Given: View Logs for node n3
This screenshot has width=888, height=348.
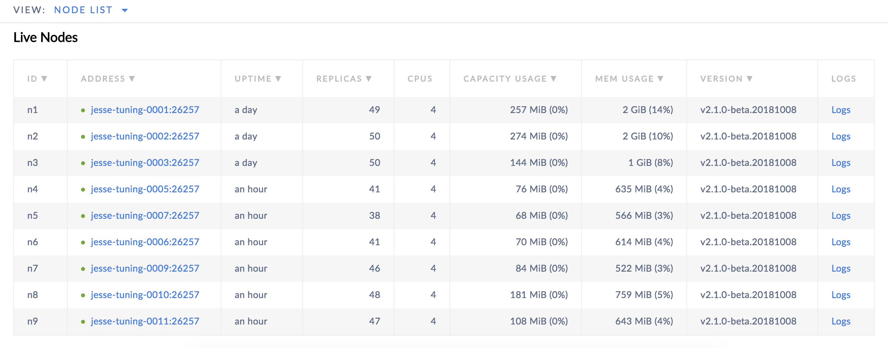Looking at the screenshot, I should (841, 163).
